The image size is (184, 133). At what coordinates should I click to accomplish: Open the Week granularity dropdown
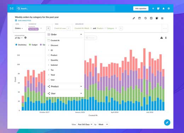click(103, 125)
